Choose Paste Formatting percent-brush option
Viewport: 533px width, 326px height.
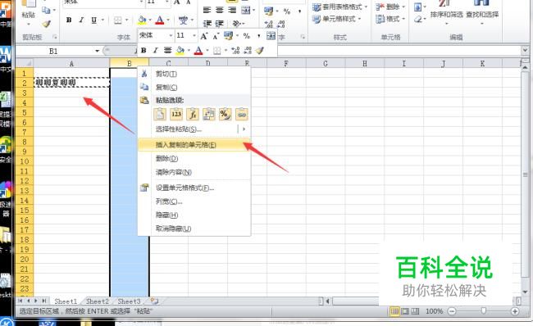point(225,115)
